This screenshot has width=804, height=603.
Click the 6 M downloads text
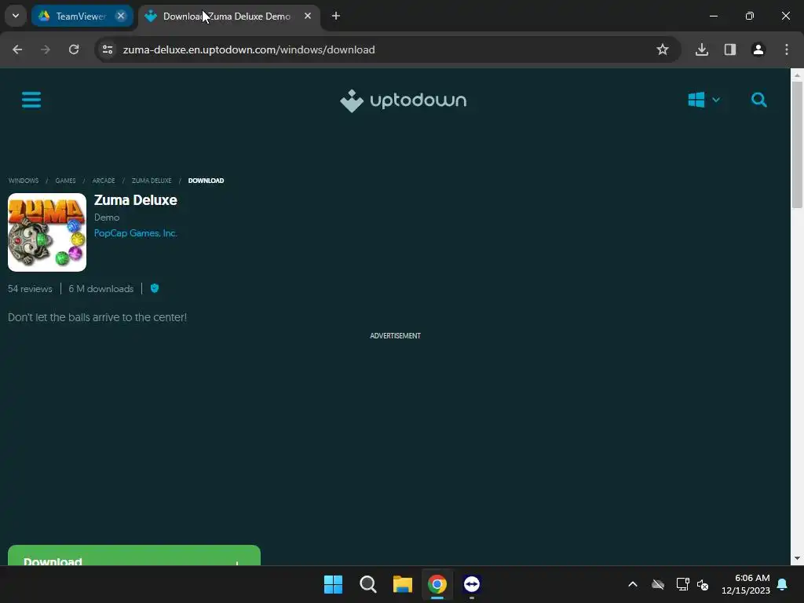pyautogui.click(x=101, y=289)
